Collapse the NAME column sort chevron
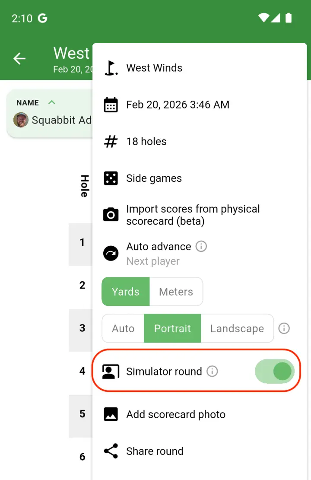Image resolution: width=311 pixels, height=480 pixels. [x=51, y=102]
